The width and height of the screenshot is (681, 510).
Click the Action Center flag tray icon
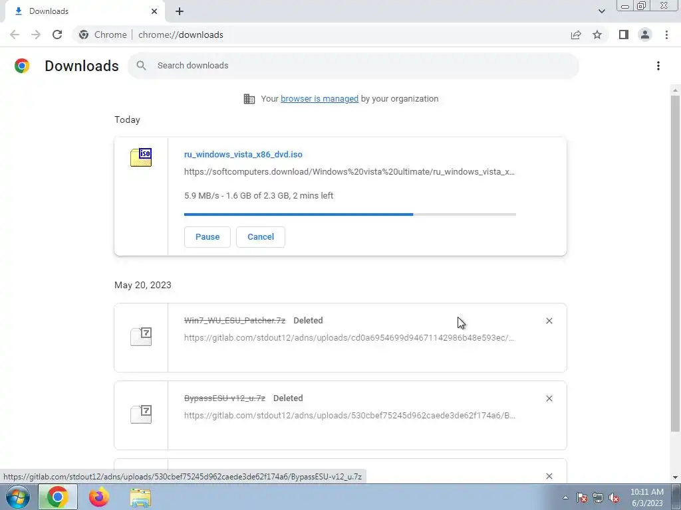[582, 497]
